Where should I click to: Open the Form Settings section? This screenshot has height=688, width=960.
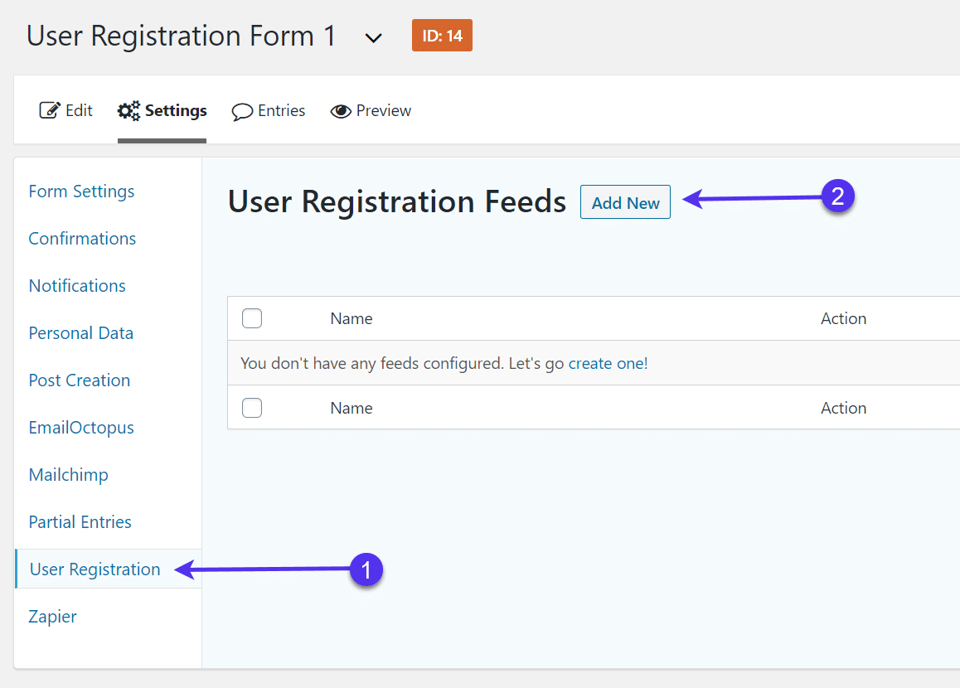pyautogui.click(x=81, y=191)
